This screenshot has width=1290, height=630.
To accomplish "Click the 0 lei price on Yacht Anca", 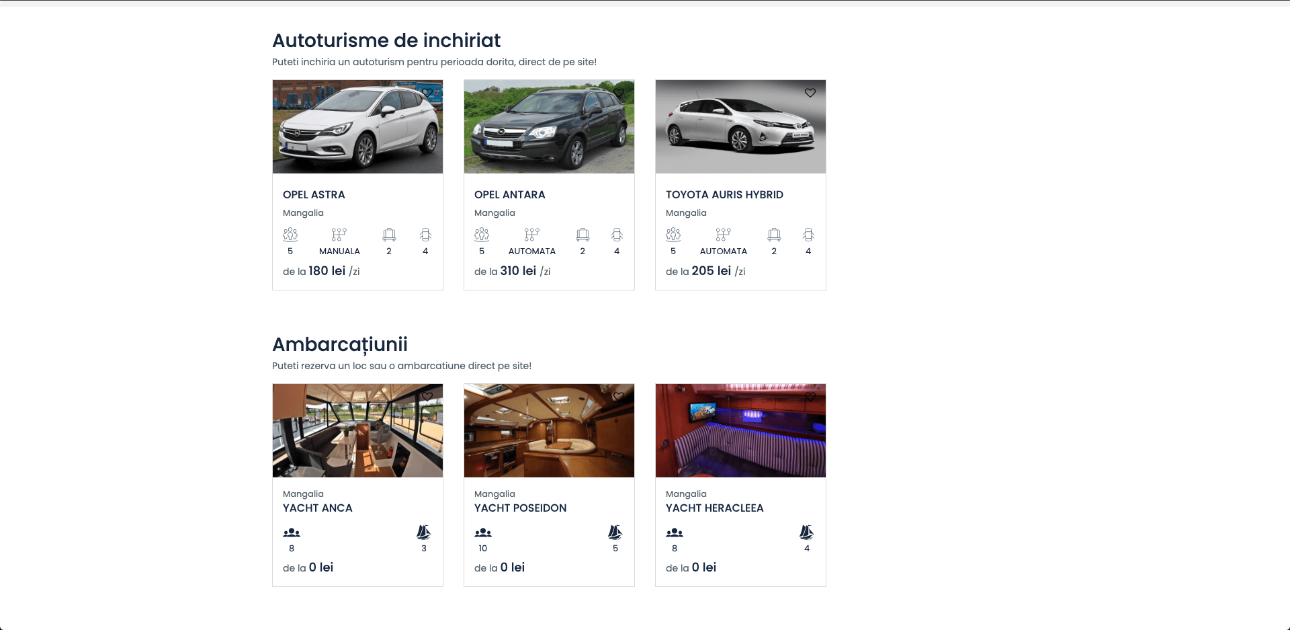I will [321, 567].
